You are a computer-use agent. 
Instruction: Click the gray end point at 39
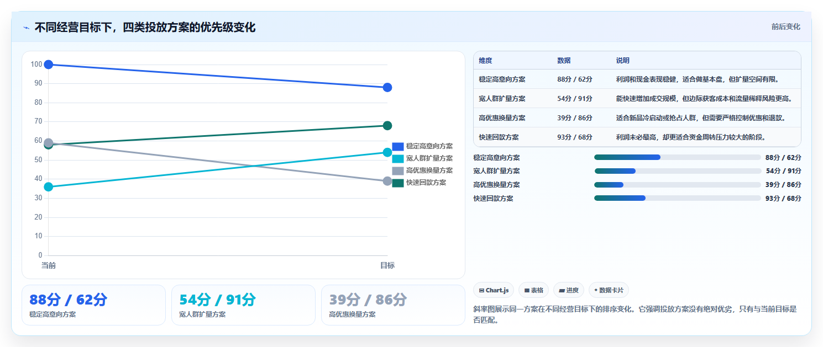pyautogui.click(x=387, y=181)
